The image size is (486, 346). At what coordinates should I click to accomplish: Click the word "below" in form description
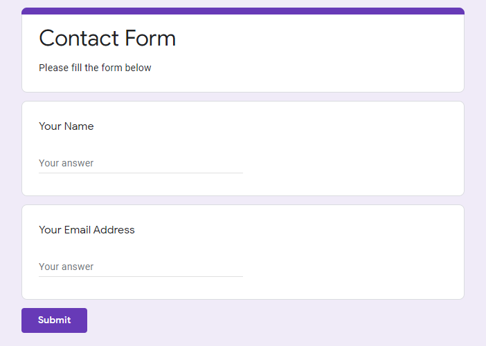138,68
